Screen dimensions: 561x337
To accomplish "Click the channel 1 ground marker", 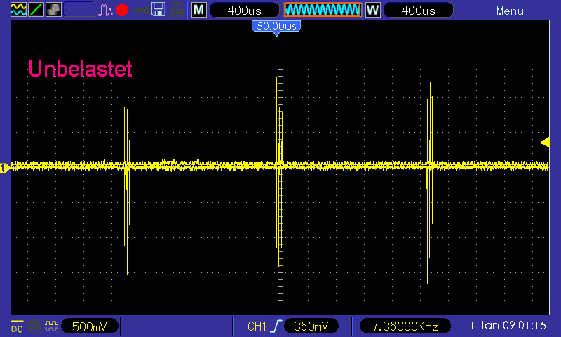I will (5, 168).
